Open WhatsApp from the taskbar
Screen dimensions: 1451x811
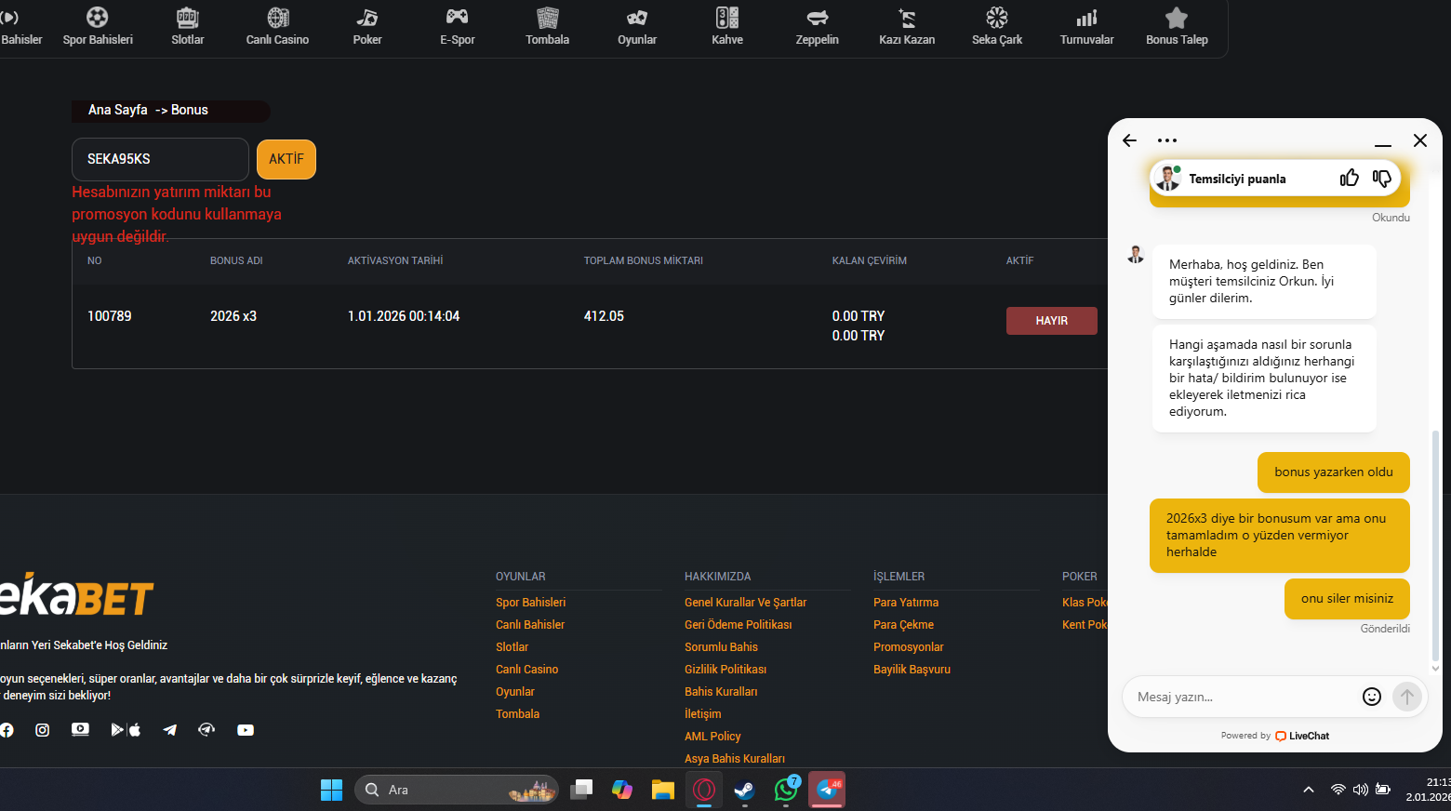786,790
